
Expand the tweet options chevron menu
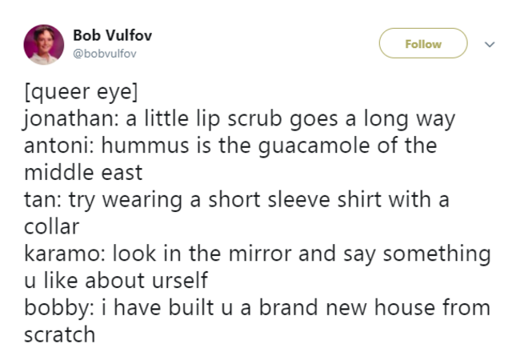(490, 44)
